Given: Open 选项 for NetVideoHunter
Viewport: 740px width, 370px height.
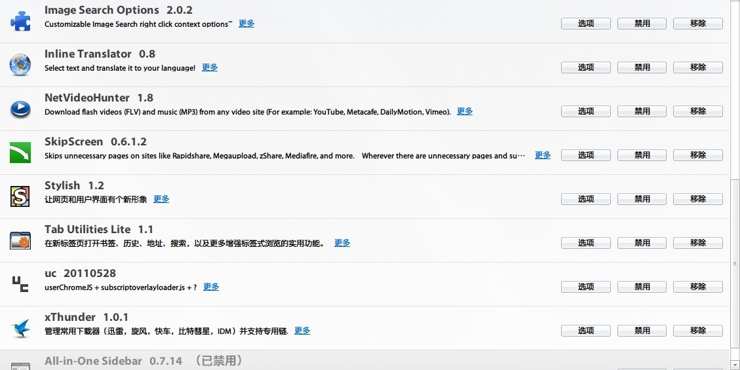Looking at the screenshot, I should click(x=586, y=111).
